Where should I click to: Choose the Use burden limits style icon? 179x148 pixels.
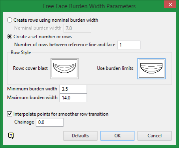151,69
